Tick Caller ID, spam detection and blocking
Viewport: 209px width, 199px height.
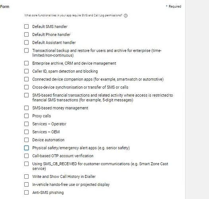point(26,71)
